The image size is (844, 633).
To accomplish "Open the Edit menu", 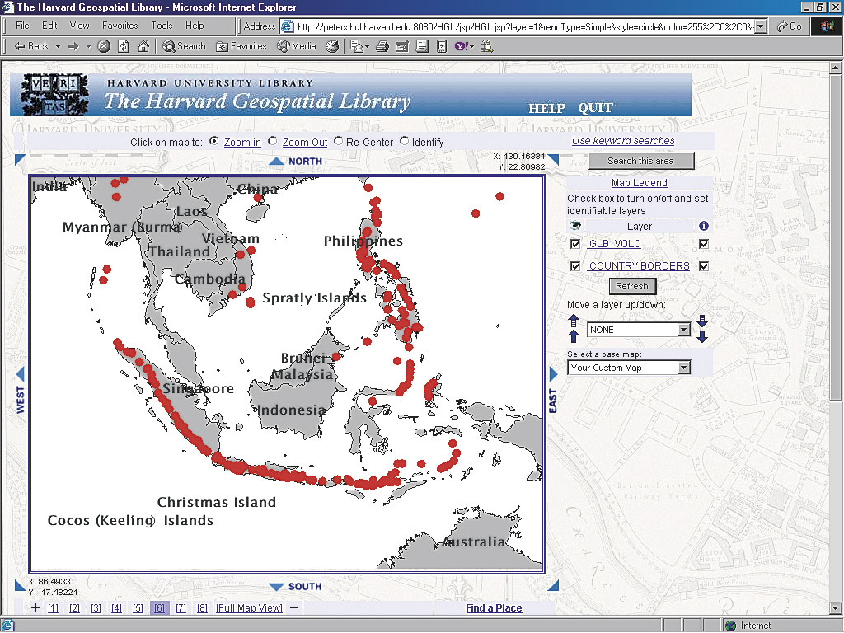I will 49,26.
